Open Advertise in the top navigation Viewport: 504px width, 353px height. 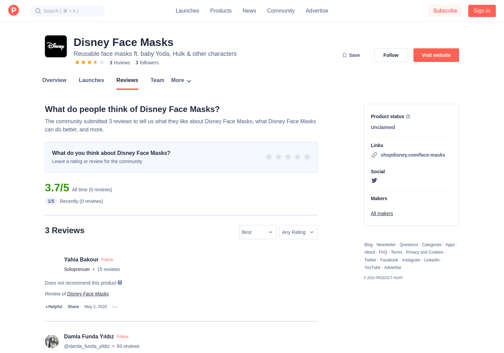point(317,11)
